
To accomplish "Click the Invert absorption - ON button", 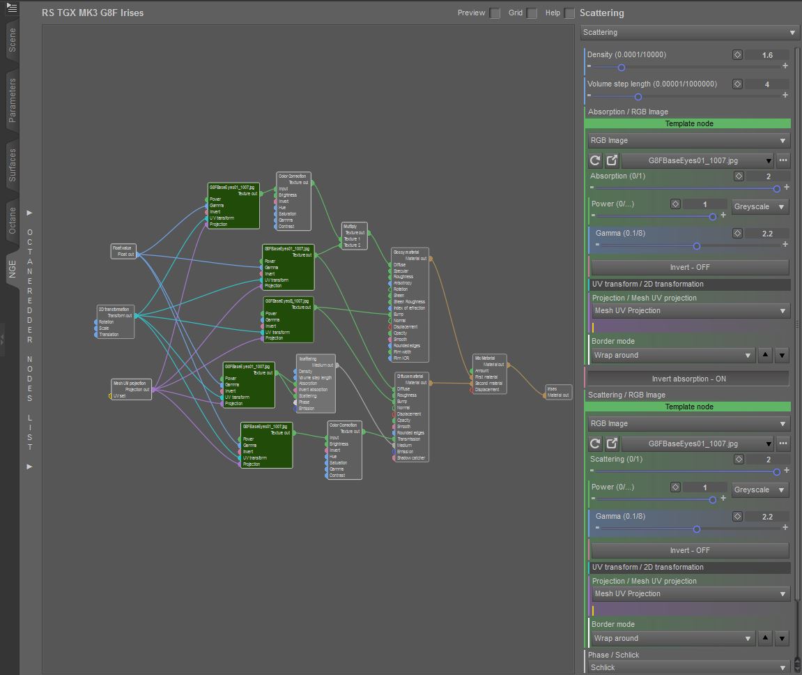I will [688, 379].
